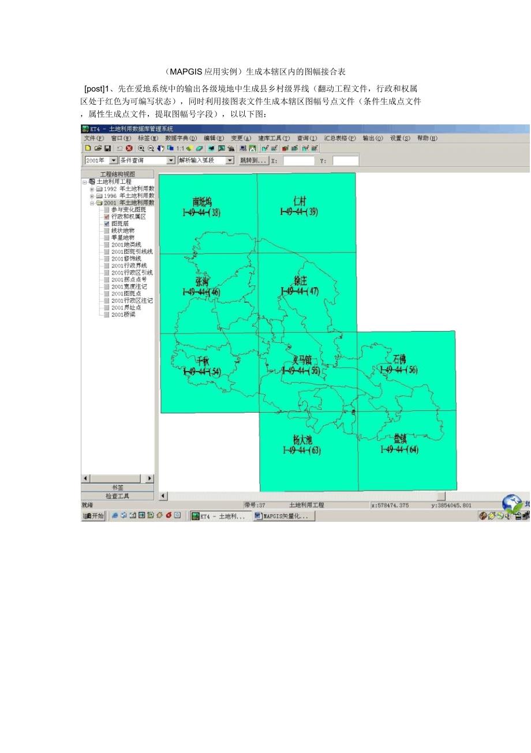Image resolution: width=531 pixels, height=753 pixels.
Task: Click the New file icon in toolbar
Action: [x=88, y=149]
